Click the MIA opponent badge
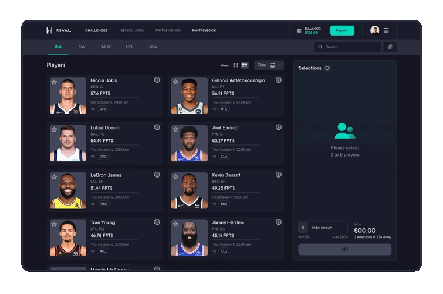Viewport: 443px width, 294px height. 224,204
